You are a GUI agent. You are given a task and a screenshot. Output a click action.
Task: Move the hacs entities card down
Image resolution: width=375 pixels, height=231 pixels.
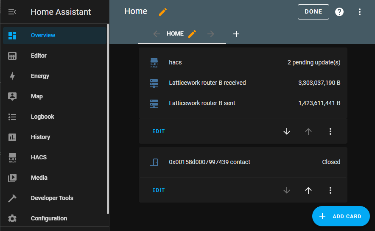pos(287,131)
